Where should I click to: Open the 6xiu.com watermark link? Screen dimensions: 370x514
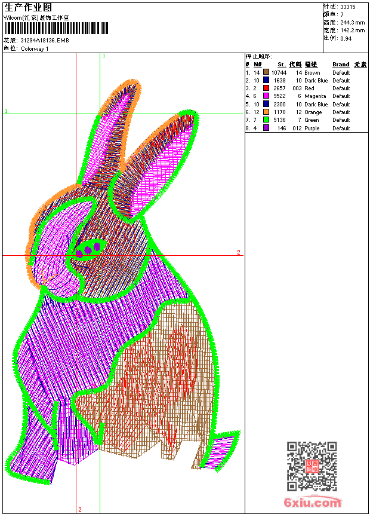coord(312,502)
